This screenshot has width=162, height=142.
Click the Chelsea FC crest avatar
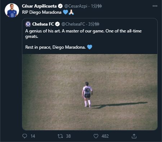click(28, 24)
